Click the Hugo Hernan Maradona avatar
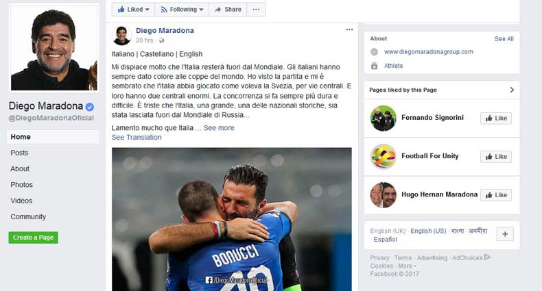 [x=383, y=195]
